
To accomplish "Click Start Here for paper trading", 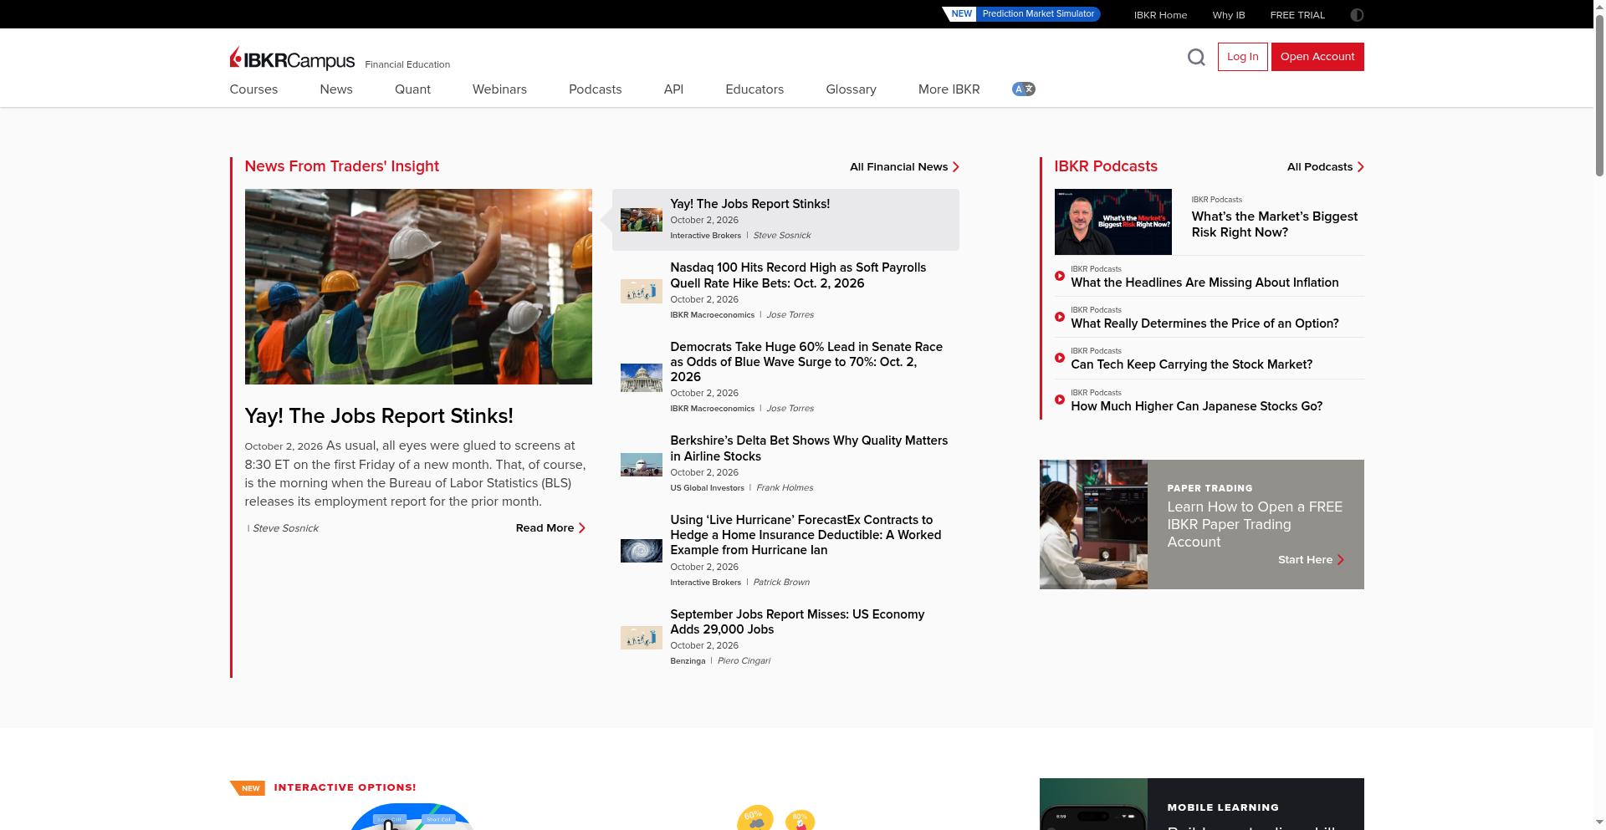I will pos(1311,560).
